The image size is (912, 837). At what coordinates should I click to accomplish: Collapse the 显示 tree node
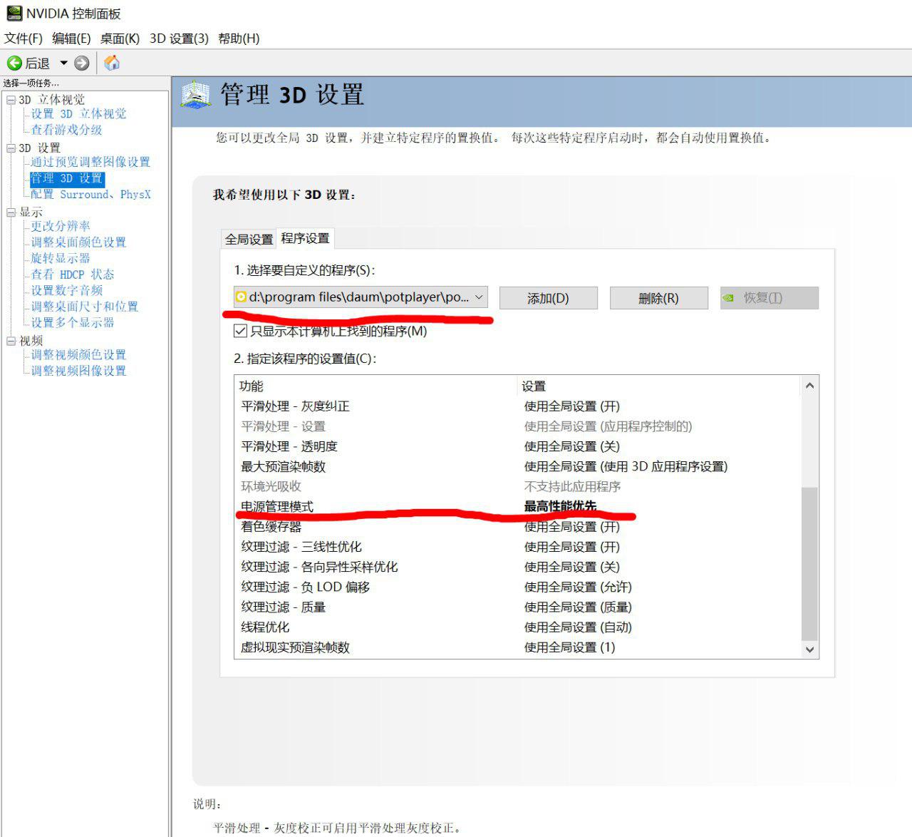click(x=11, y=212)
